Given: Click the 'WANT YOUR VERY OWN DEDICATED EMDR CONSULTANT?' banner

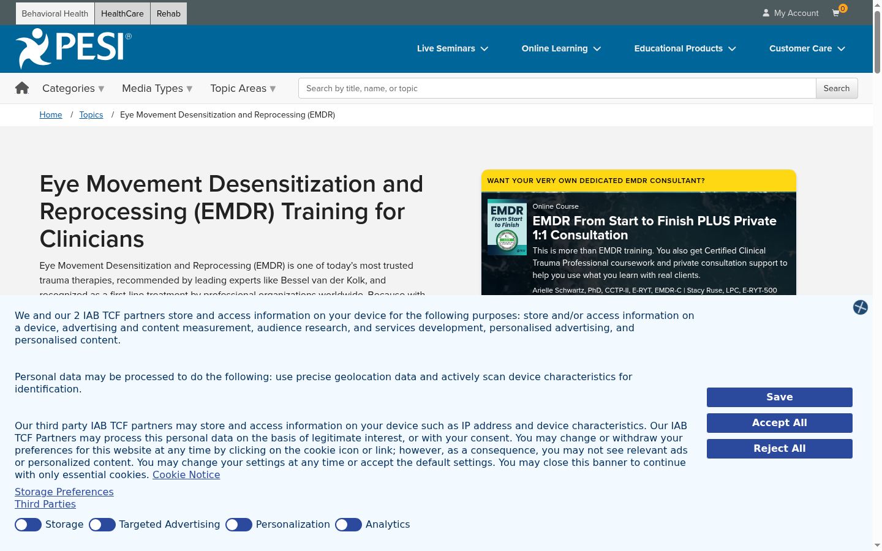Looking at the screenshot, I should (639, 181).
